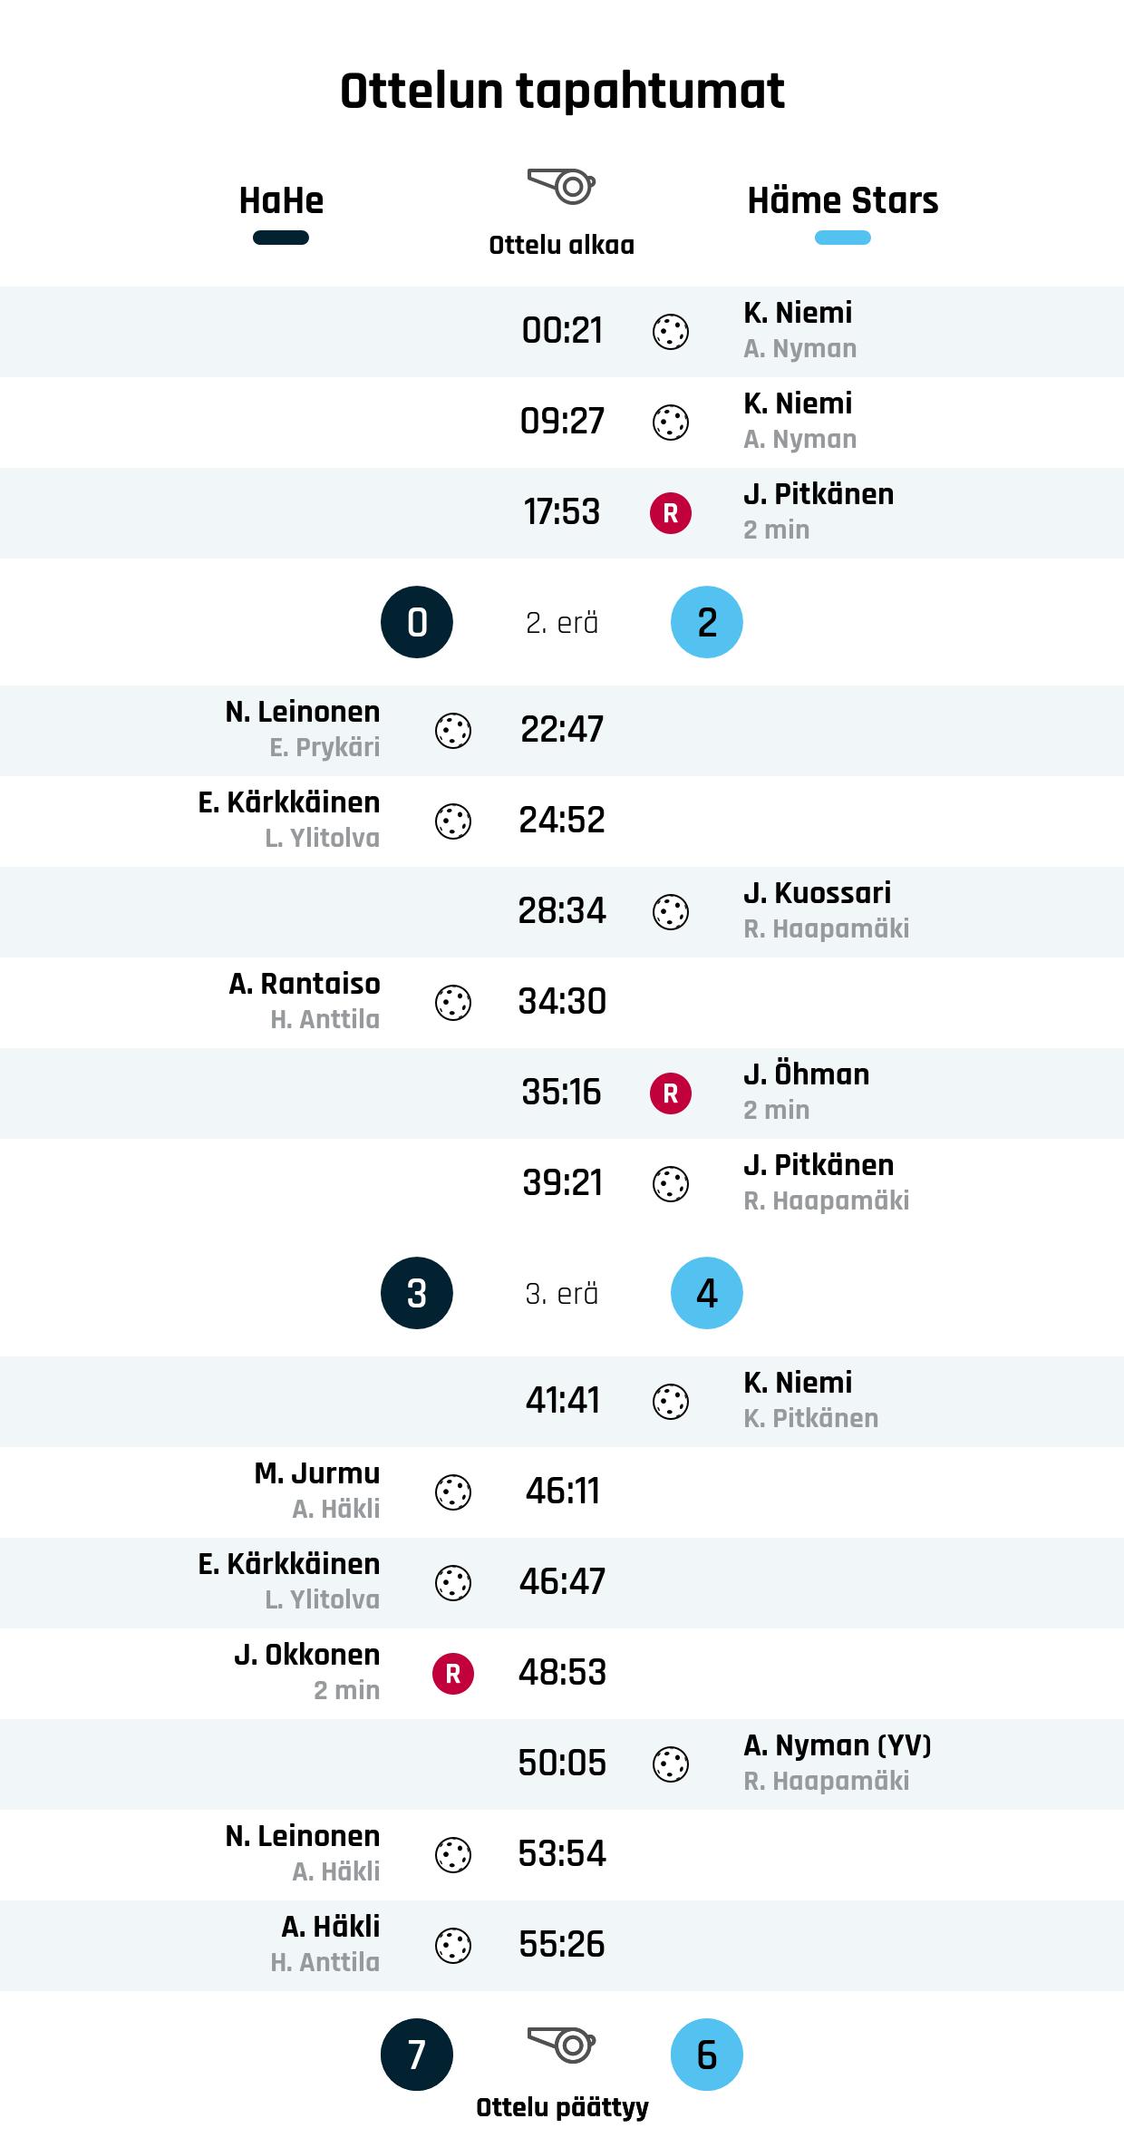Click the goal ball icon at 28:34
Image resolution: width=1124 pixels, height=2138 pixels.
671,912
